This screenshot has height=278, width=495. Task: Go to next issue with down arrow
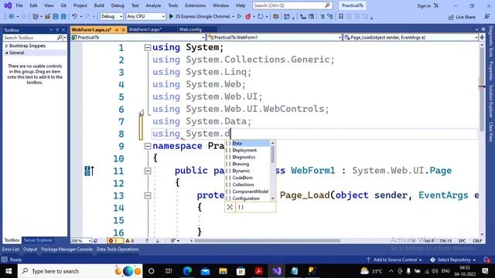158,240
